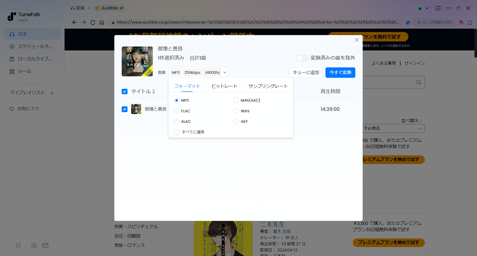This screenshot has height=256, width=477.
Task: Open the お気に入り favorites list
Action: (24, 109)
